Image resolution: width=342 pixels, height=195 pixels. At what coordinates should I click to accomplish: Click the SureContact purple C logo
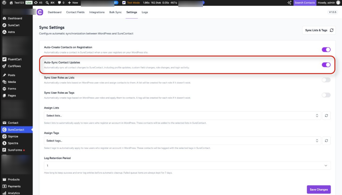(x=40, y=12)
